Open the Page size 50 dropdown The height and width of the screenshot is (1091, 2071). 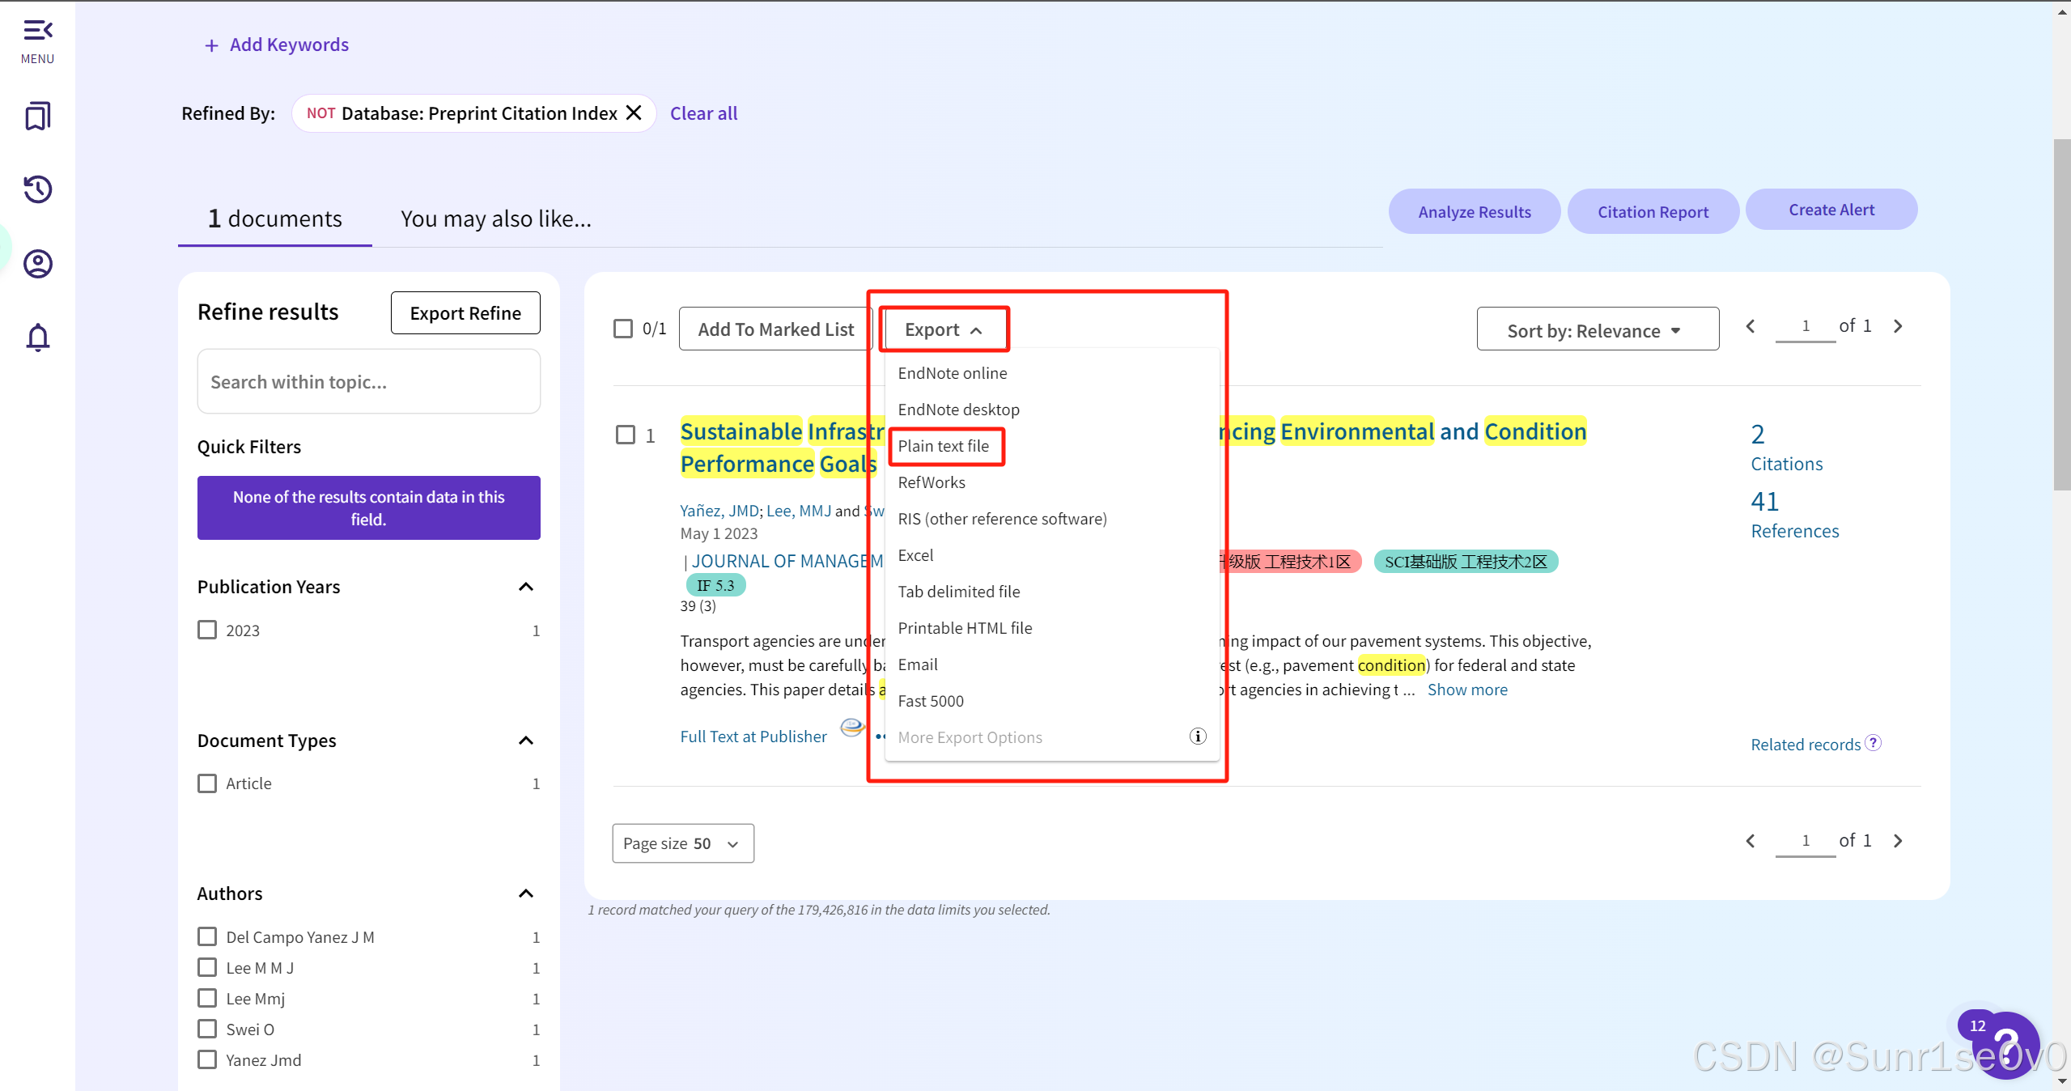coord(682,843)
